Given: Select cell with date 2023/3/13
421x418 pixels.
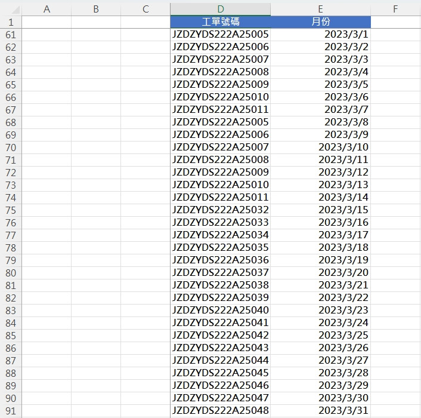Looking at the screenshot, I should (x=321, y=185).
